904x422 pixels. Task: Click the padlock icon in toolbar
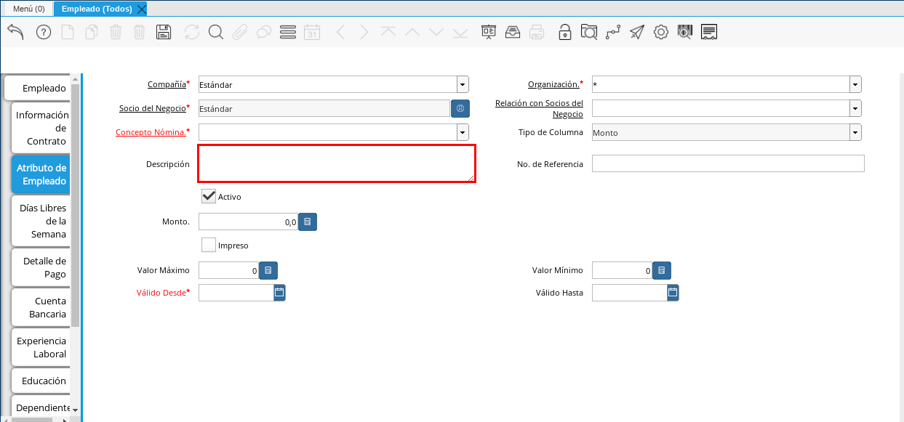[x=564, y=32]
